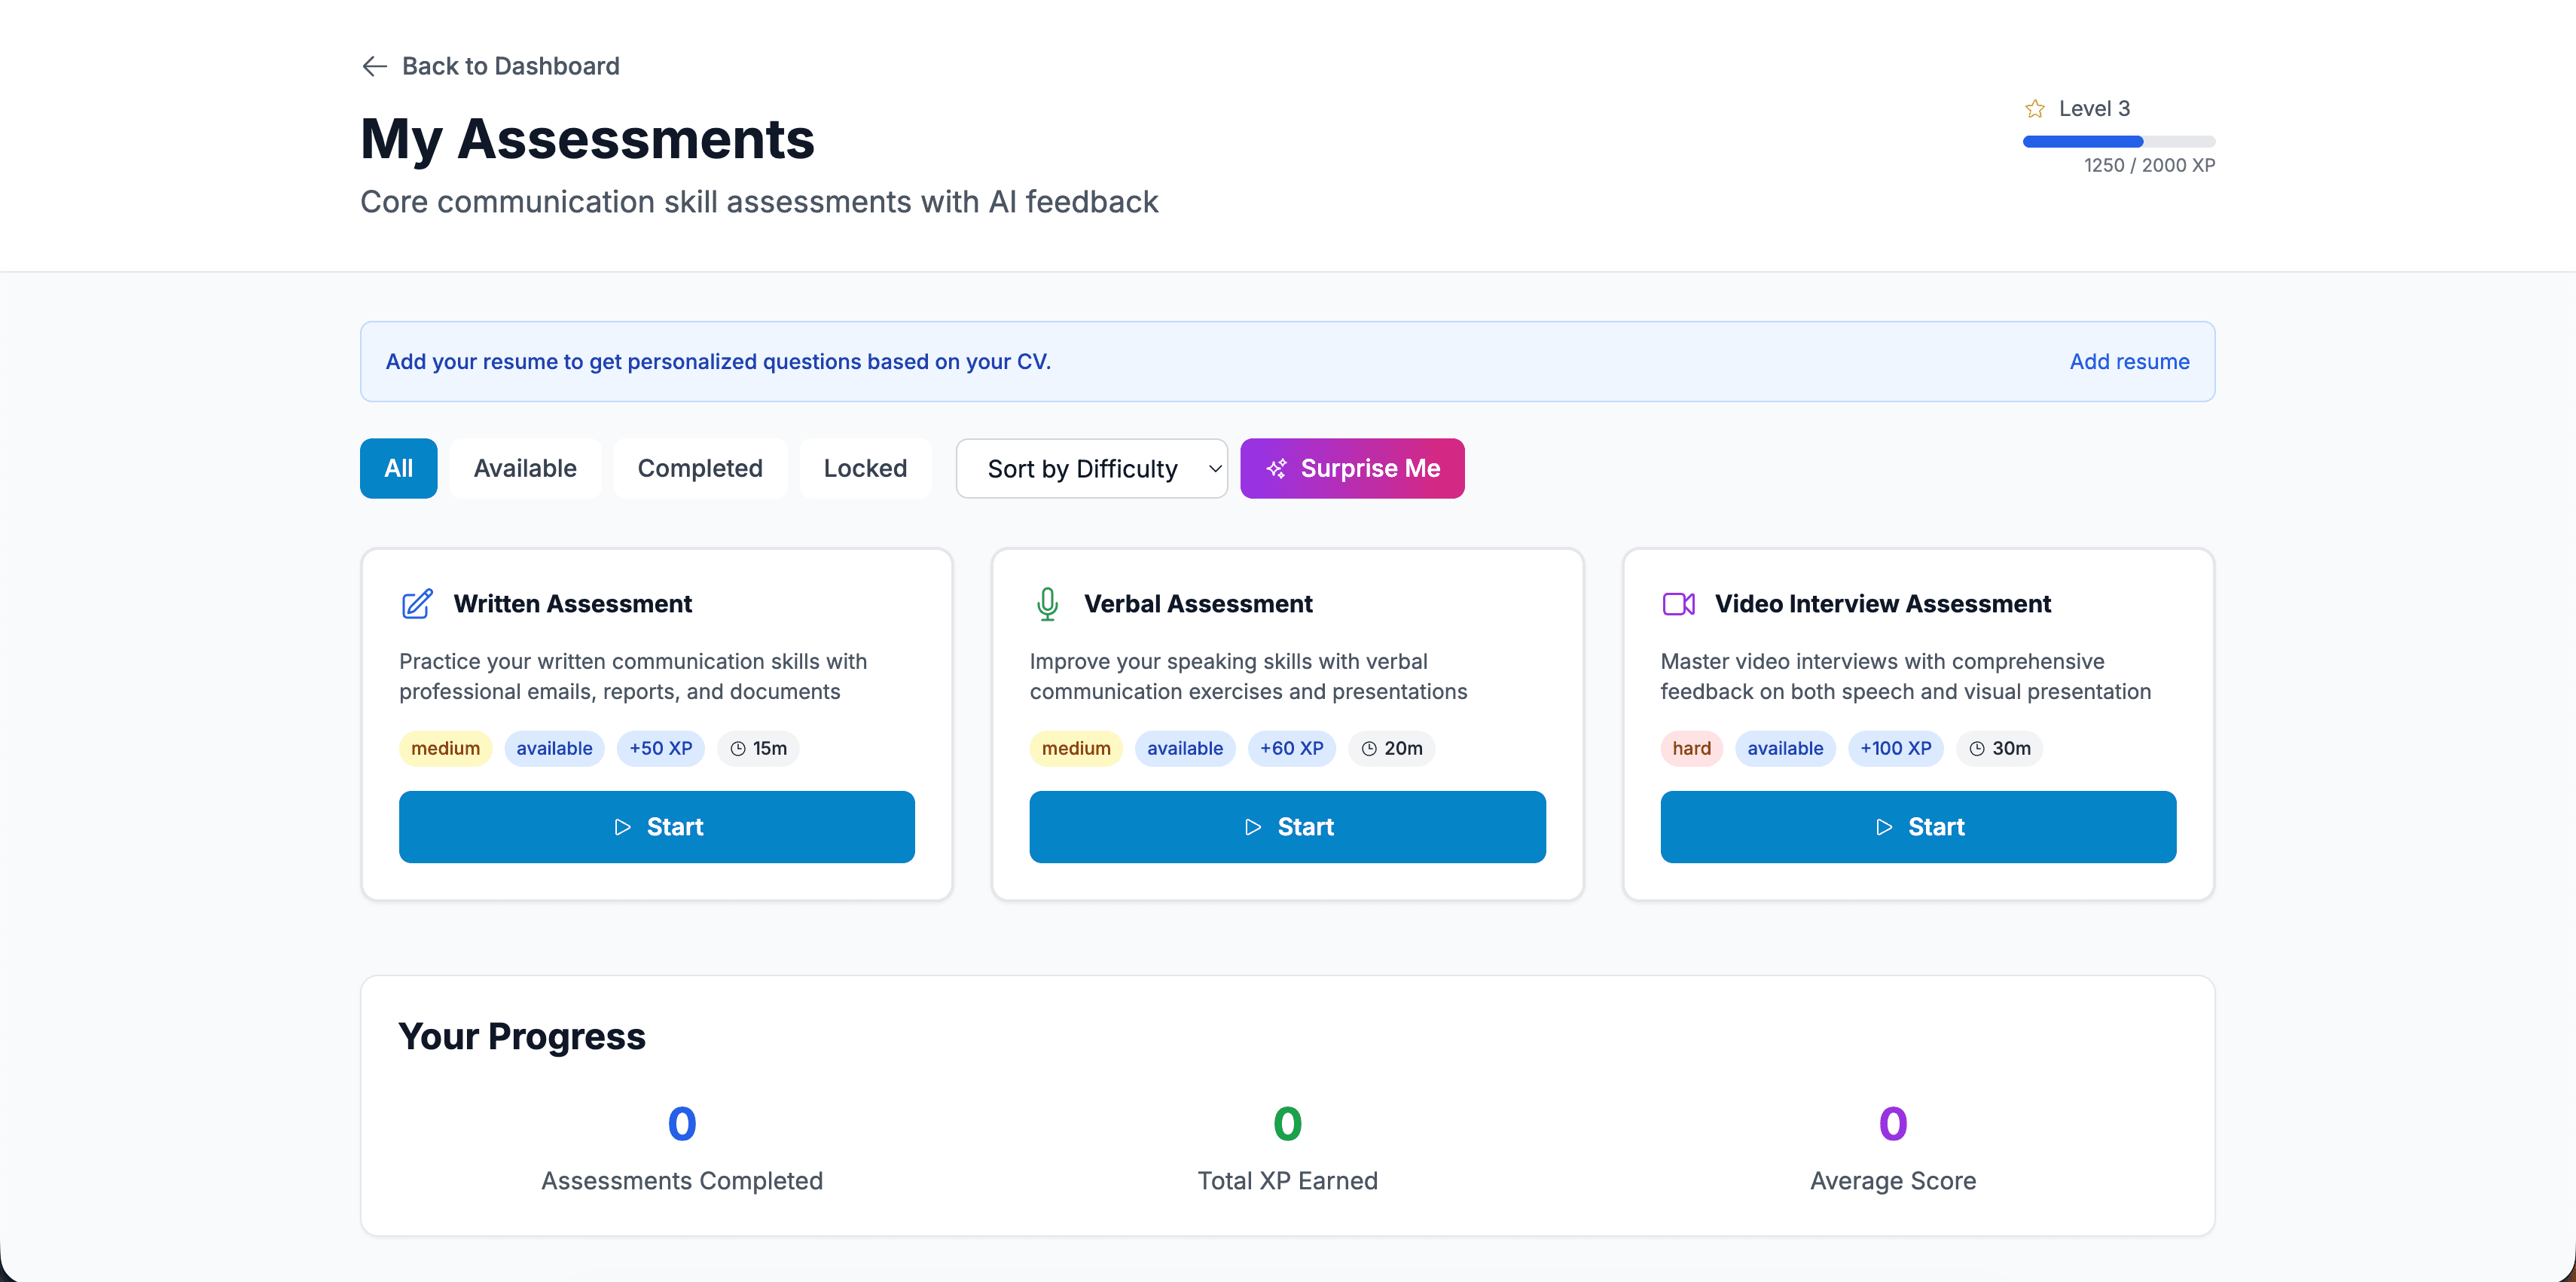Click the star icon next to Level 3
This screenshot has height=1282, width=2576.
coord(2036,108)
